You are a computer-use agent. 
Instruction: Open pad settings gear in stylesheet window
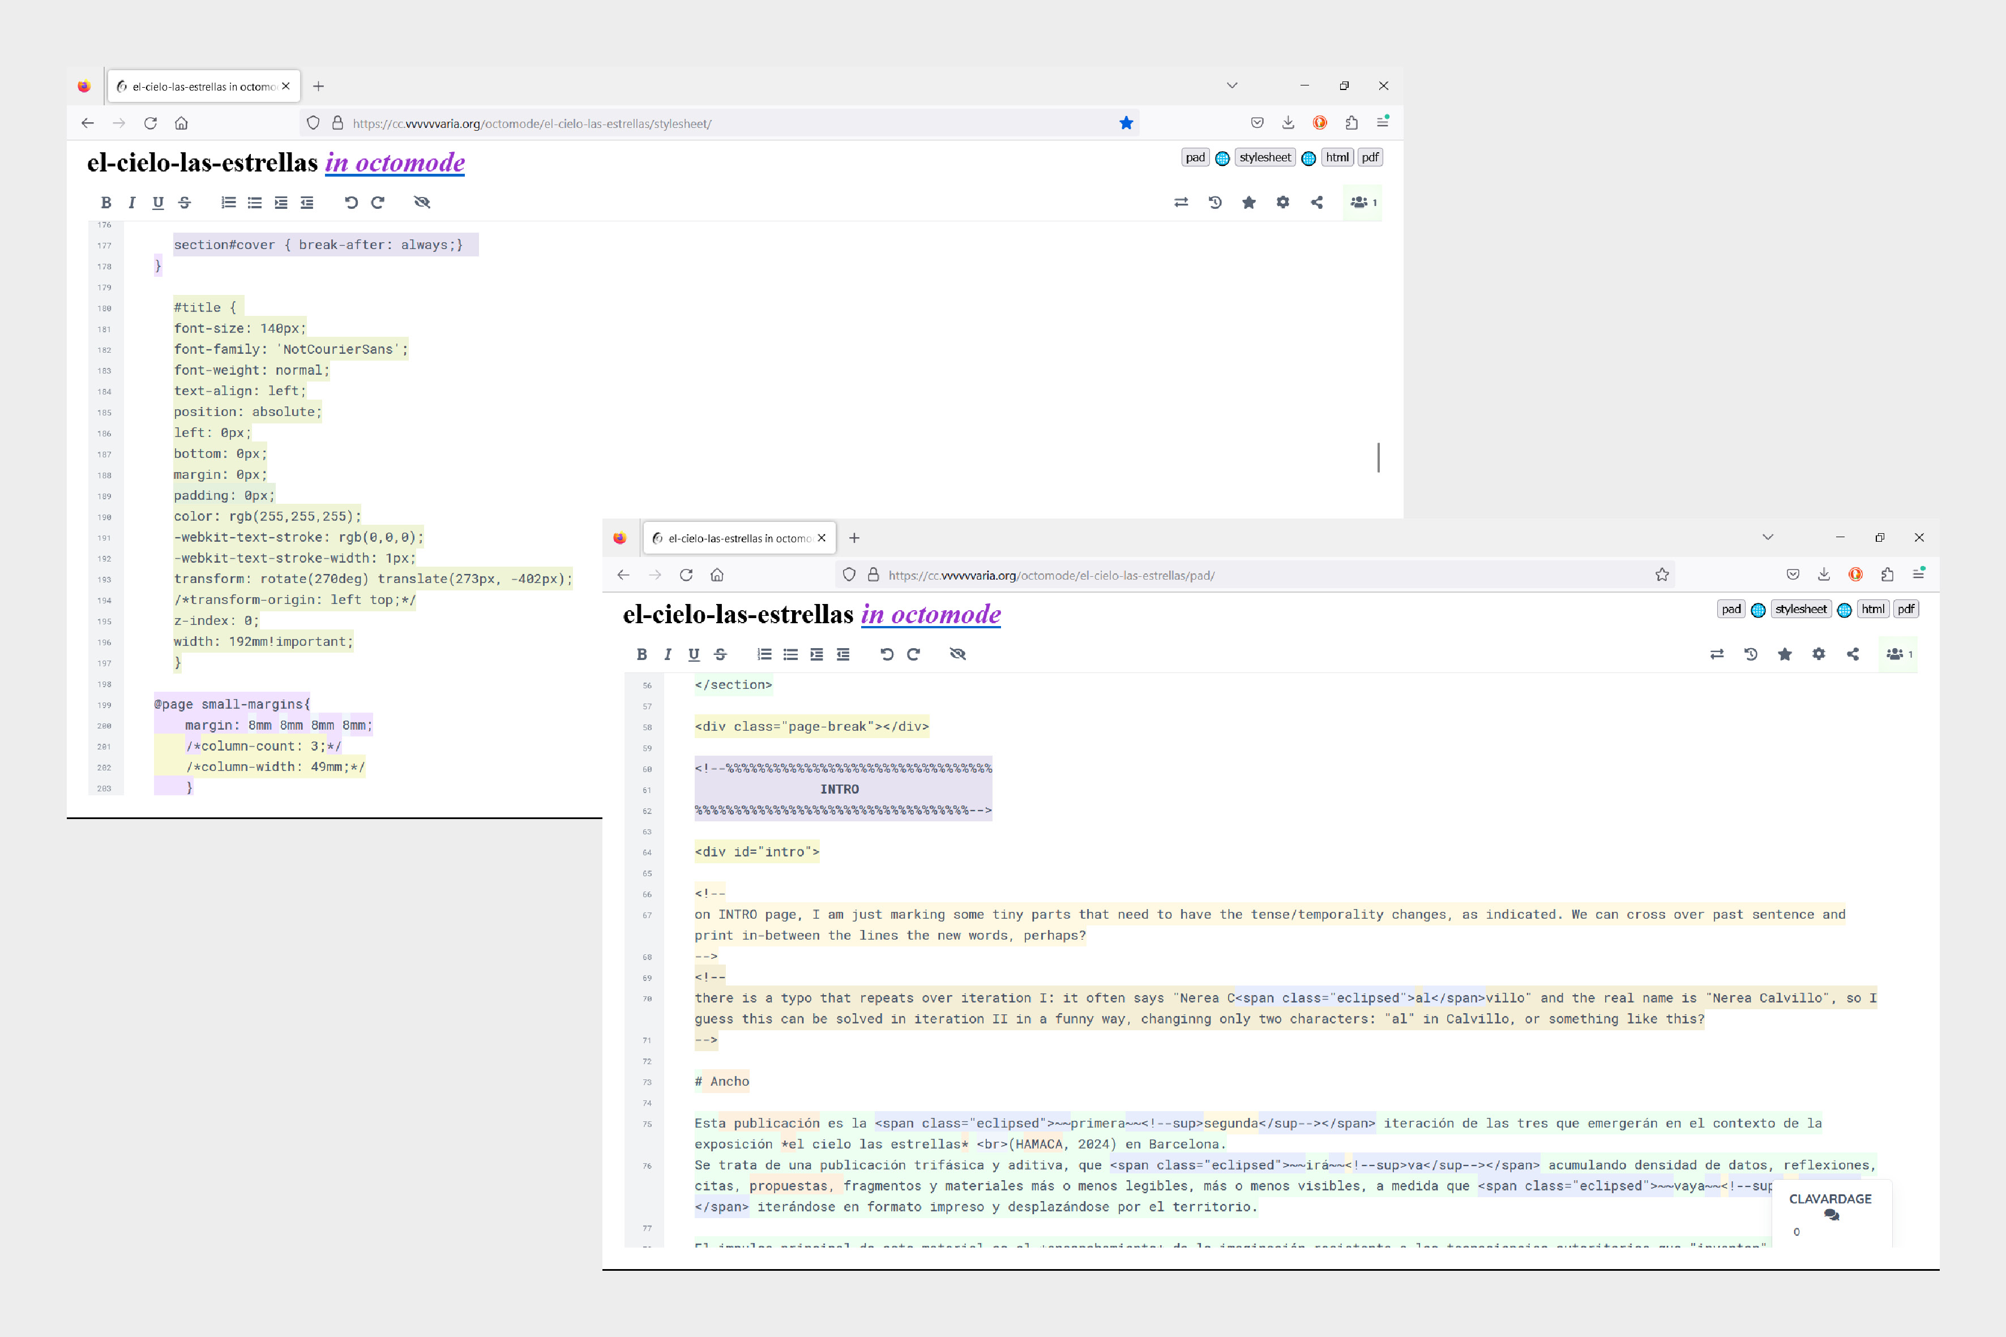tap(1283, 202)
